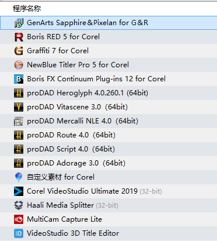Select proDAD Mercalli NLE 4.0 entry

tap(108, 121)
